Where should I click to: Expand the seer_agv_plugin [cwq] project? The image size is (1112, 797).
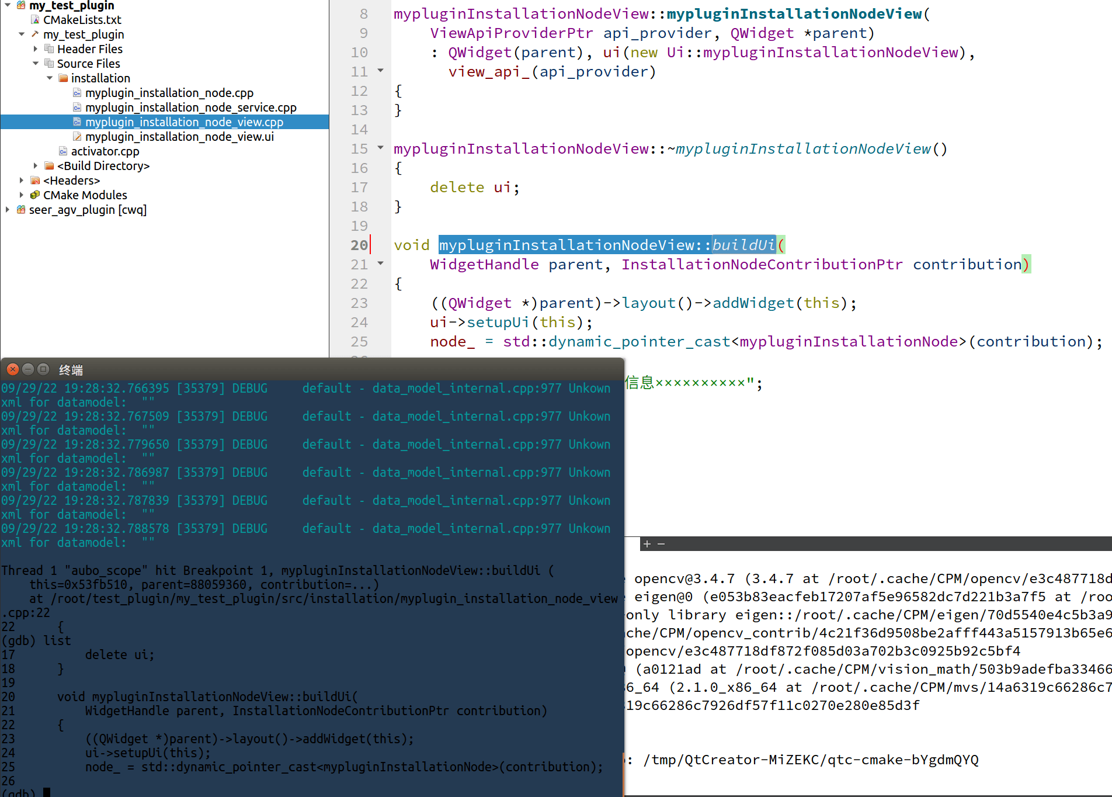[8, 210]
